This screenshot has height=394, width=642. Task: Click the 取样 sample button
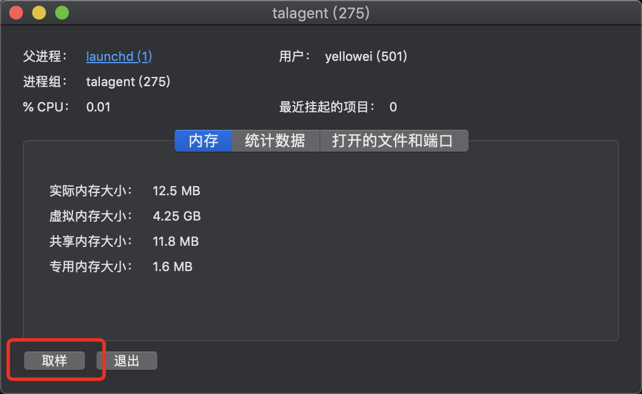[x=55, y=361]
